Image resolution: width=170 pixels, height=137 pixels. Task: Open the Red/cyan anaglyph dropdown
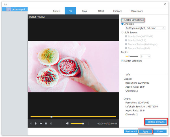pos(145,28)
